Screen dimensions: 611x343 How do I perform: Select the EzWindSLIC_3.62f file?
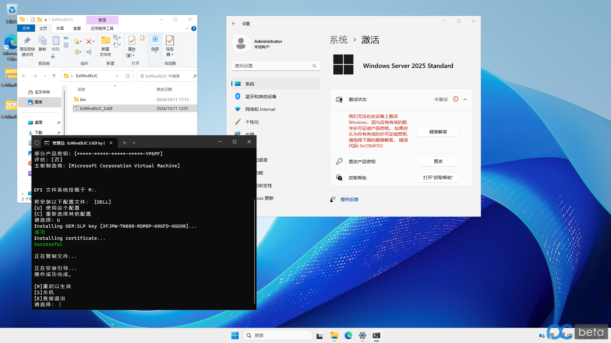click(x=134, y=108)
